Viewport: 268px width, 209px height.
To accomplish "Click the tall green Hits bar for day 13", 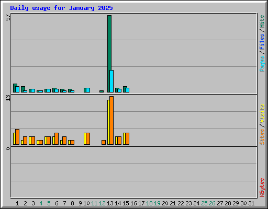I will coord(109,54).
